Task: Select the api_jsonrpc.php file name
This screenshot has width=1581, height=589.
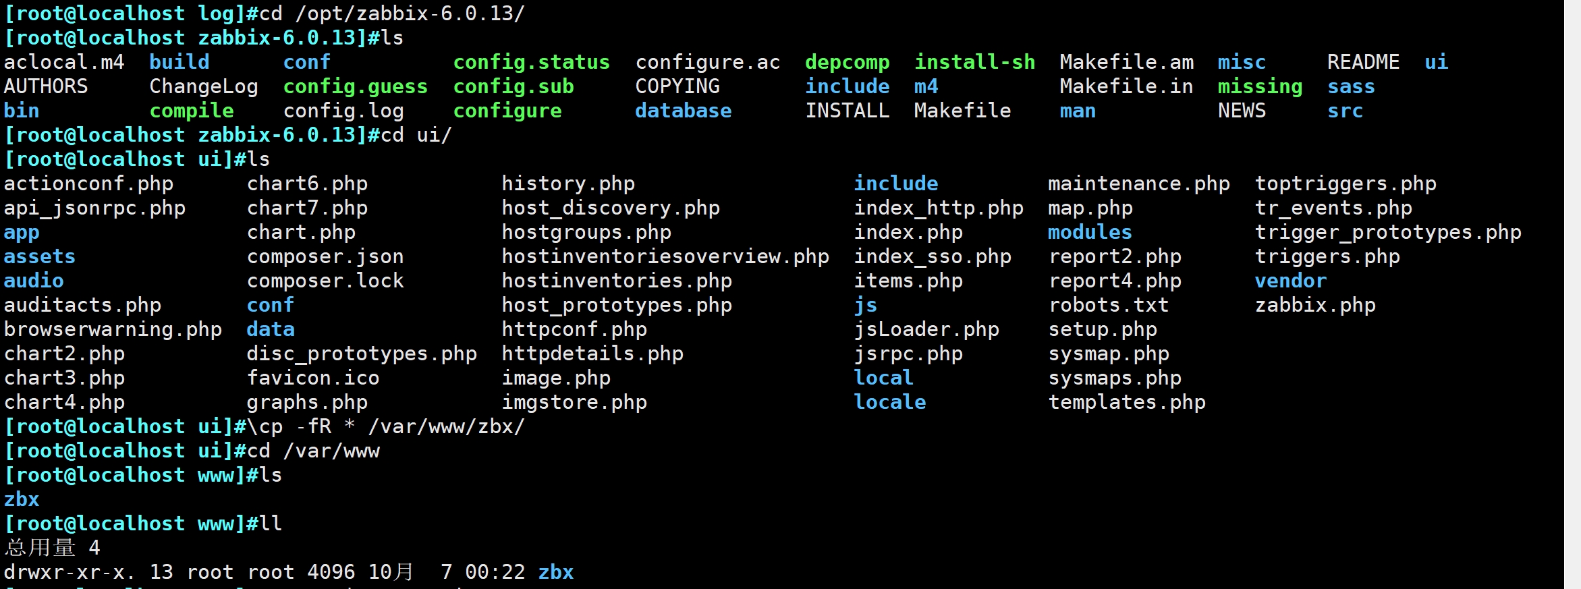Action: (x=94, y=208)
